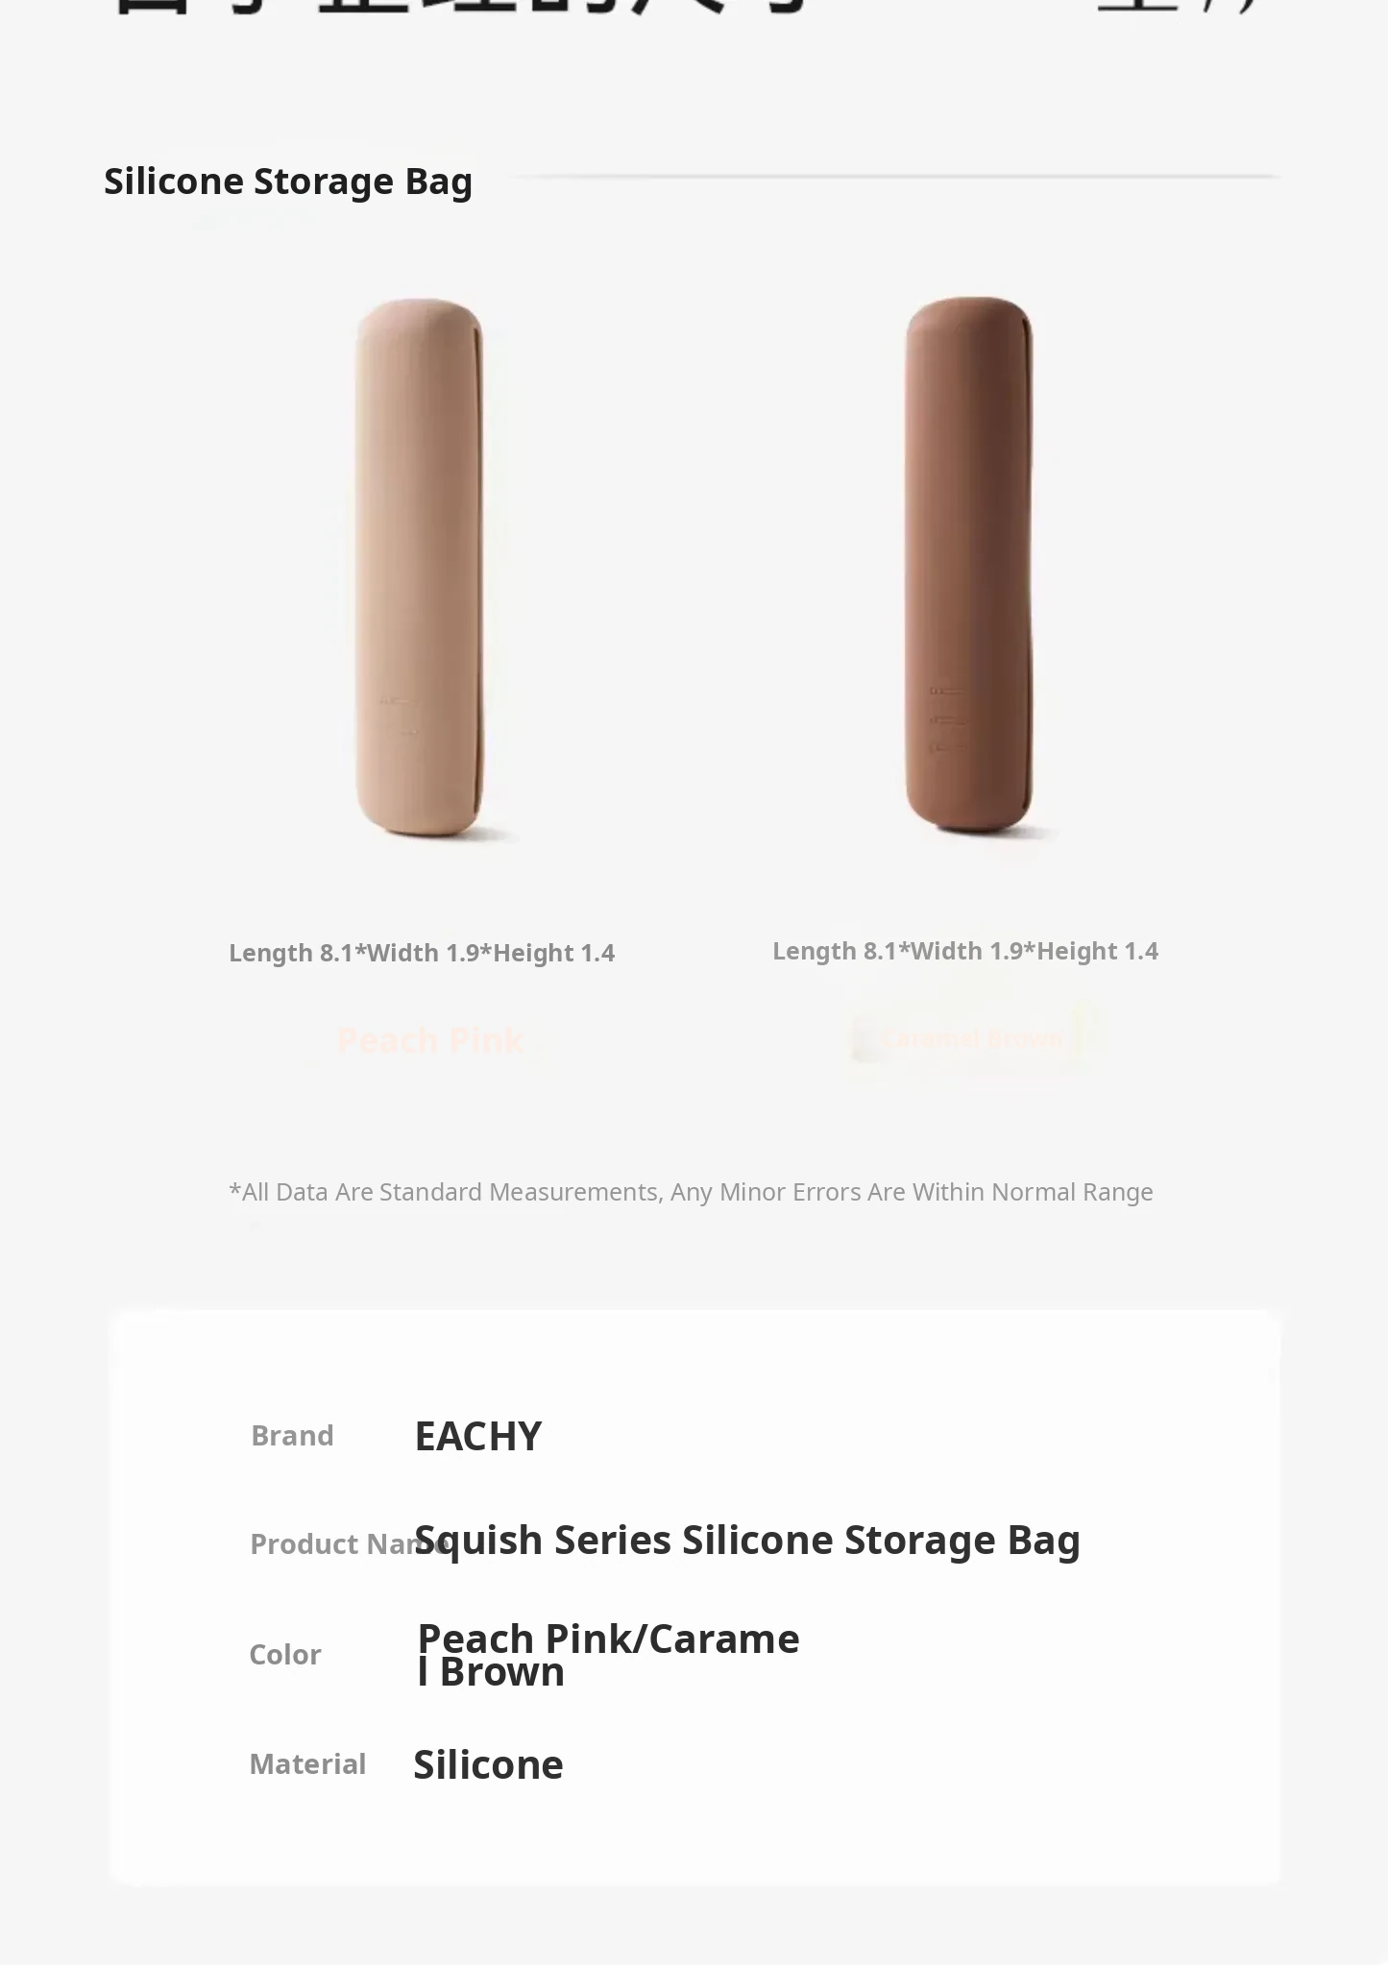Click the embossed logo marks on the peach pink bag
This screenshot has width=1388, height=1967.
399,716
